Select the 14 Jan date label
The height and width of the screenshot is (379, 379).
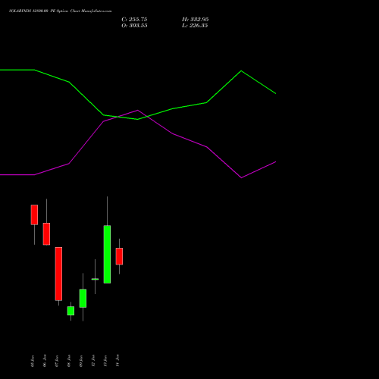pos(117,361)
